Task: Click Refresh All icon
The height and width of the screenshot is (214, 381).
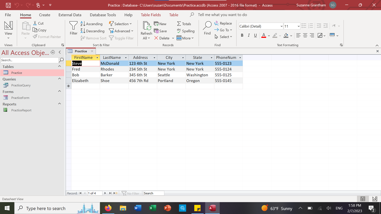Action: pos(146,30)
